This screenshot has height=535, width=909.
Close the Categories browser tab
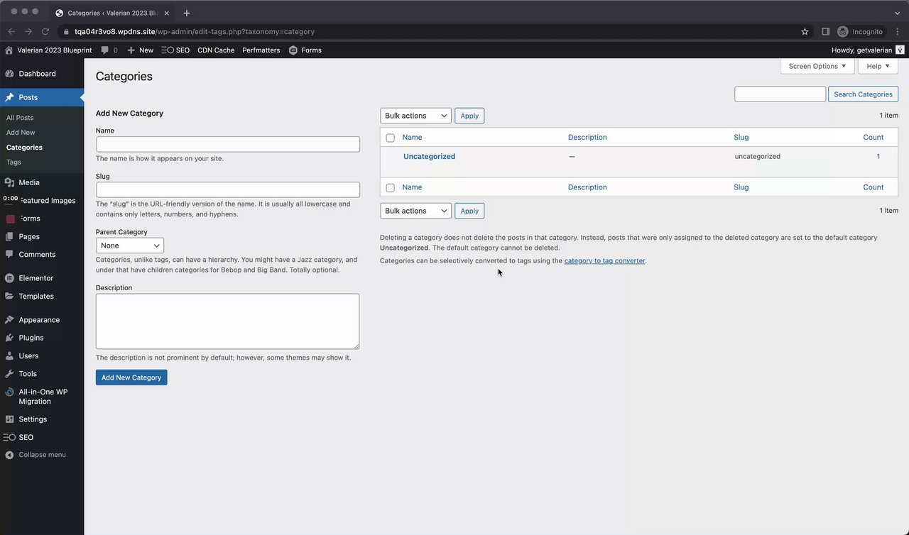tap(167, 13)
